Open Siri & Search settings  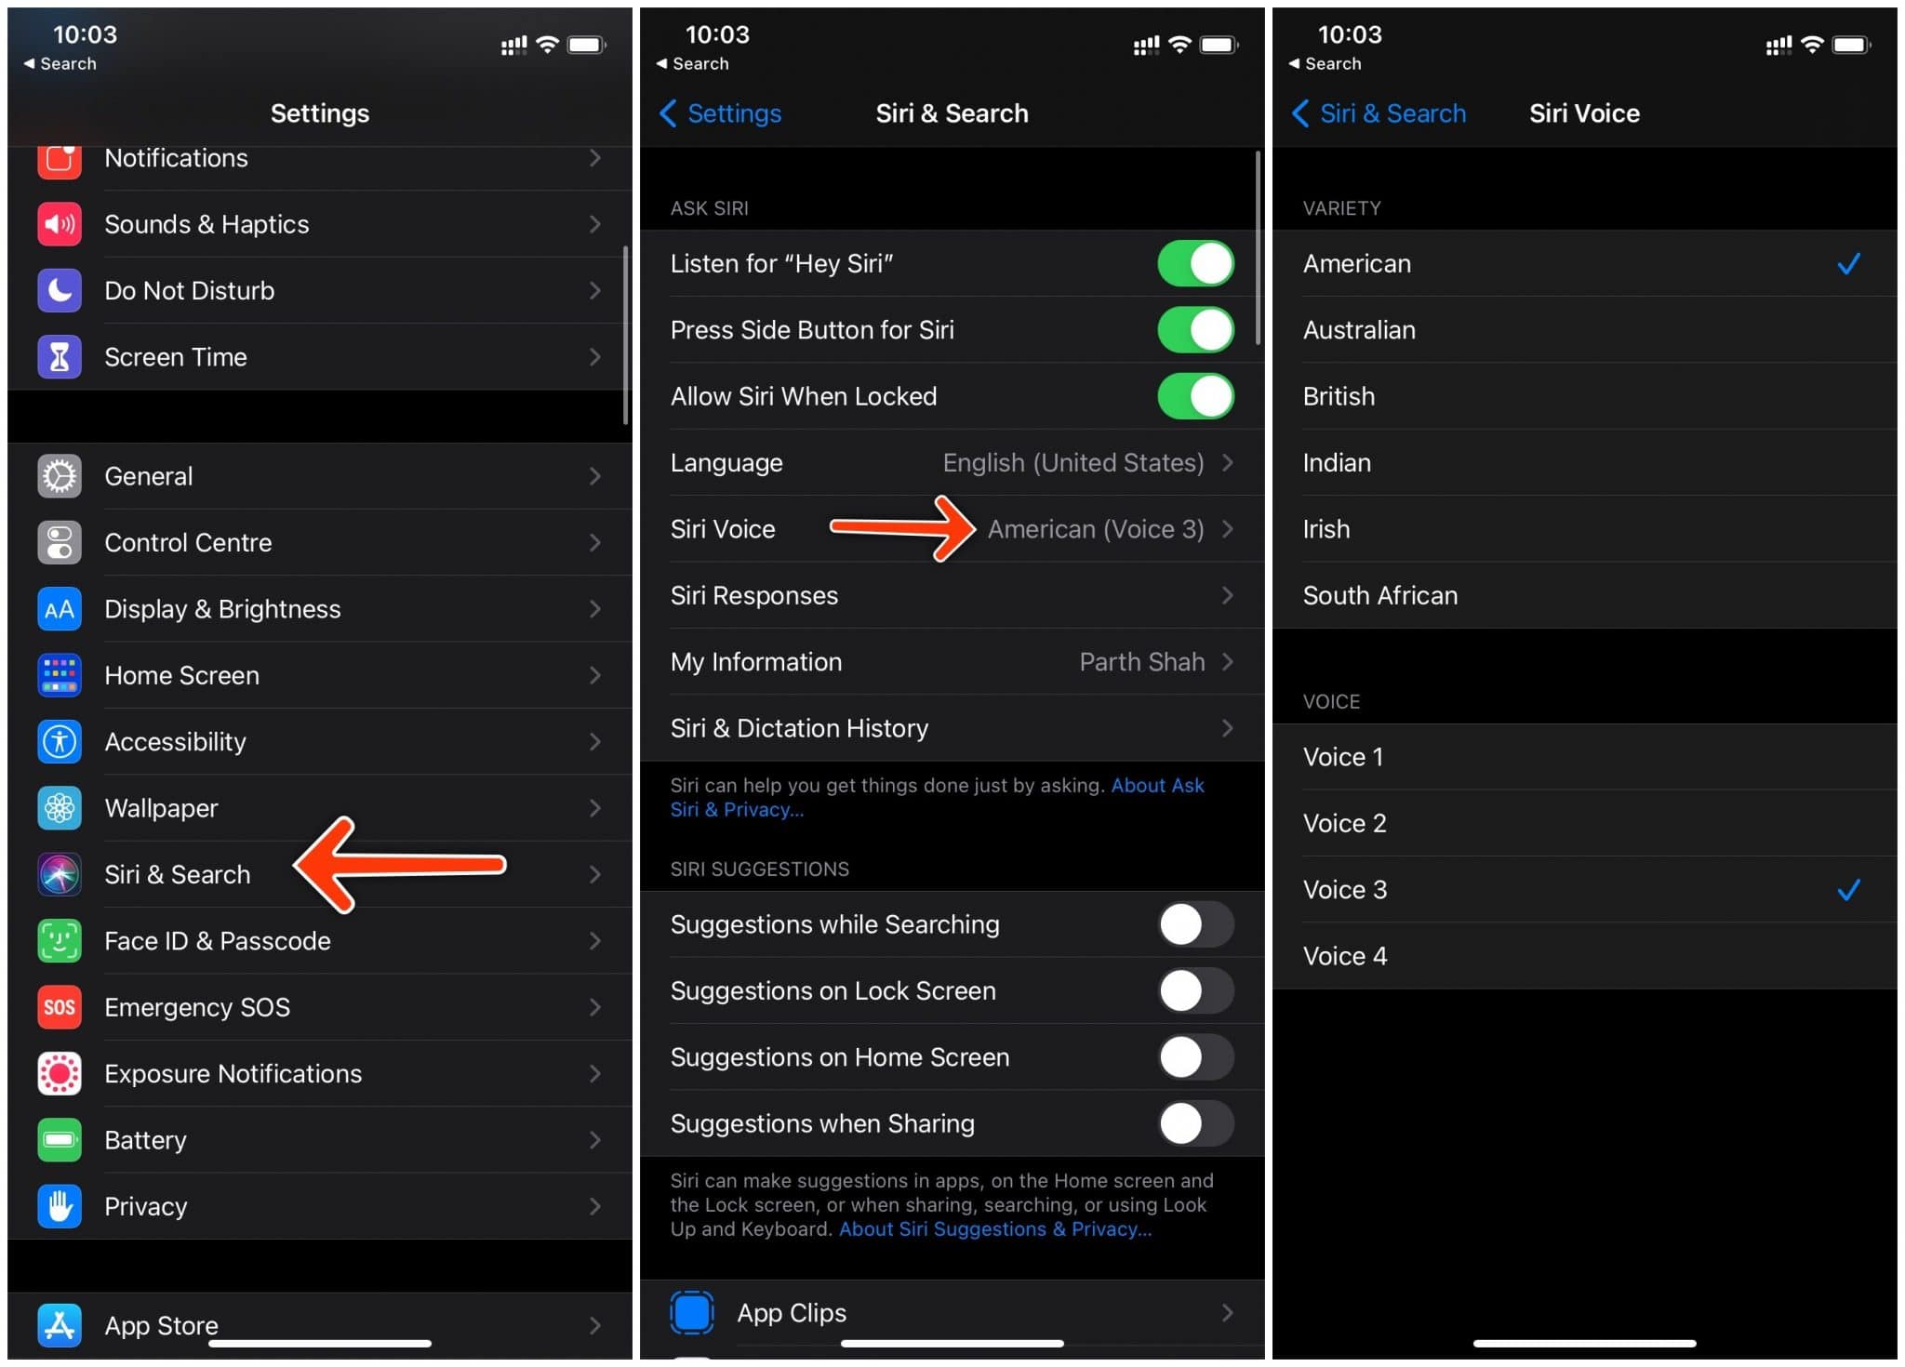tap(316, 873)
